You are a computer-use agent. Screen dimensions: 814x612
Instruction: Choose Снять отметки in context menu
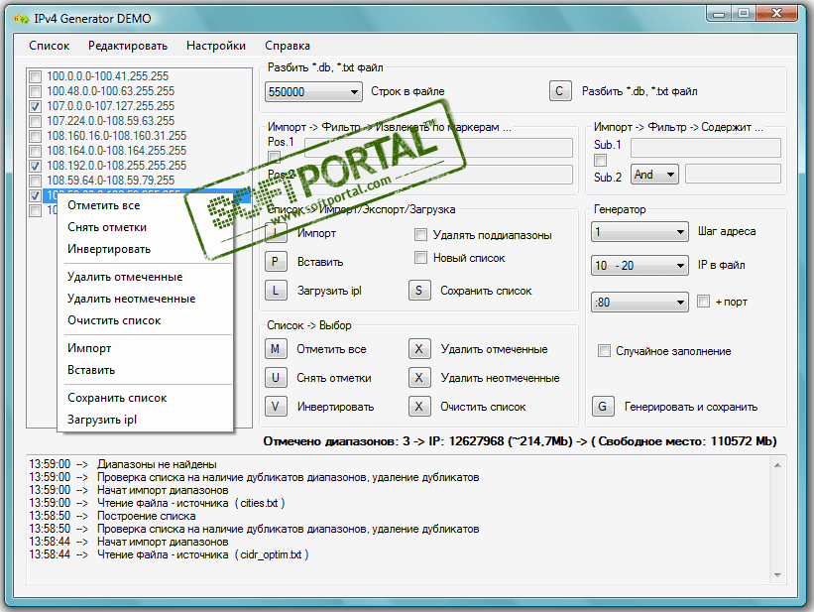pyautogui.click(x=145, y=227)
